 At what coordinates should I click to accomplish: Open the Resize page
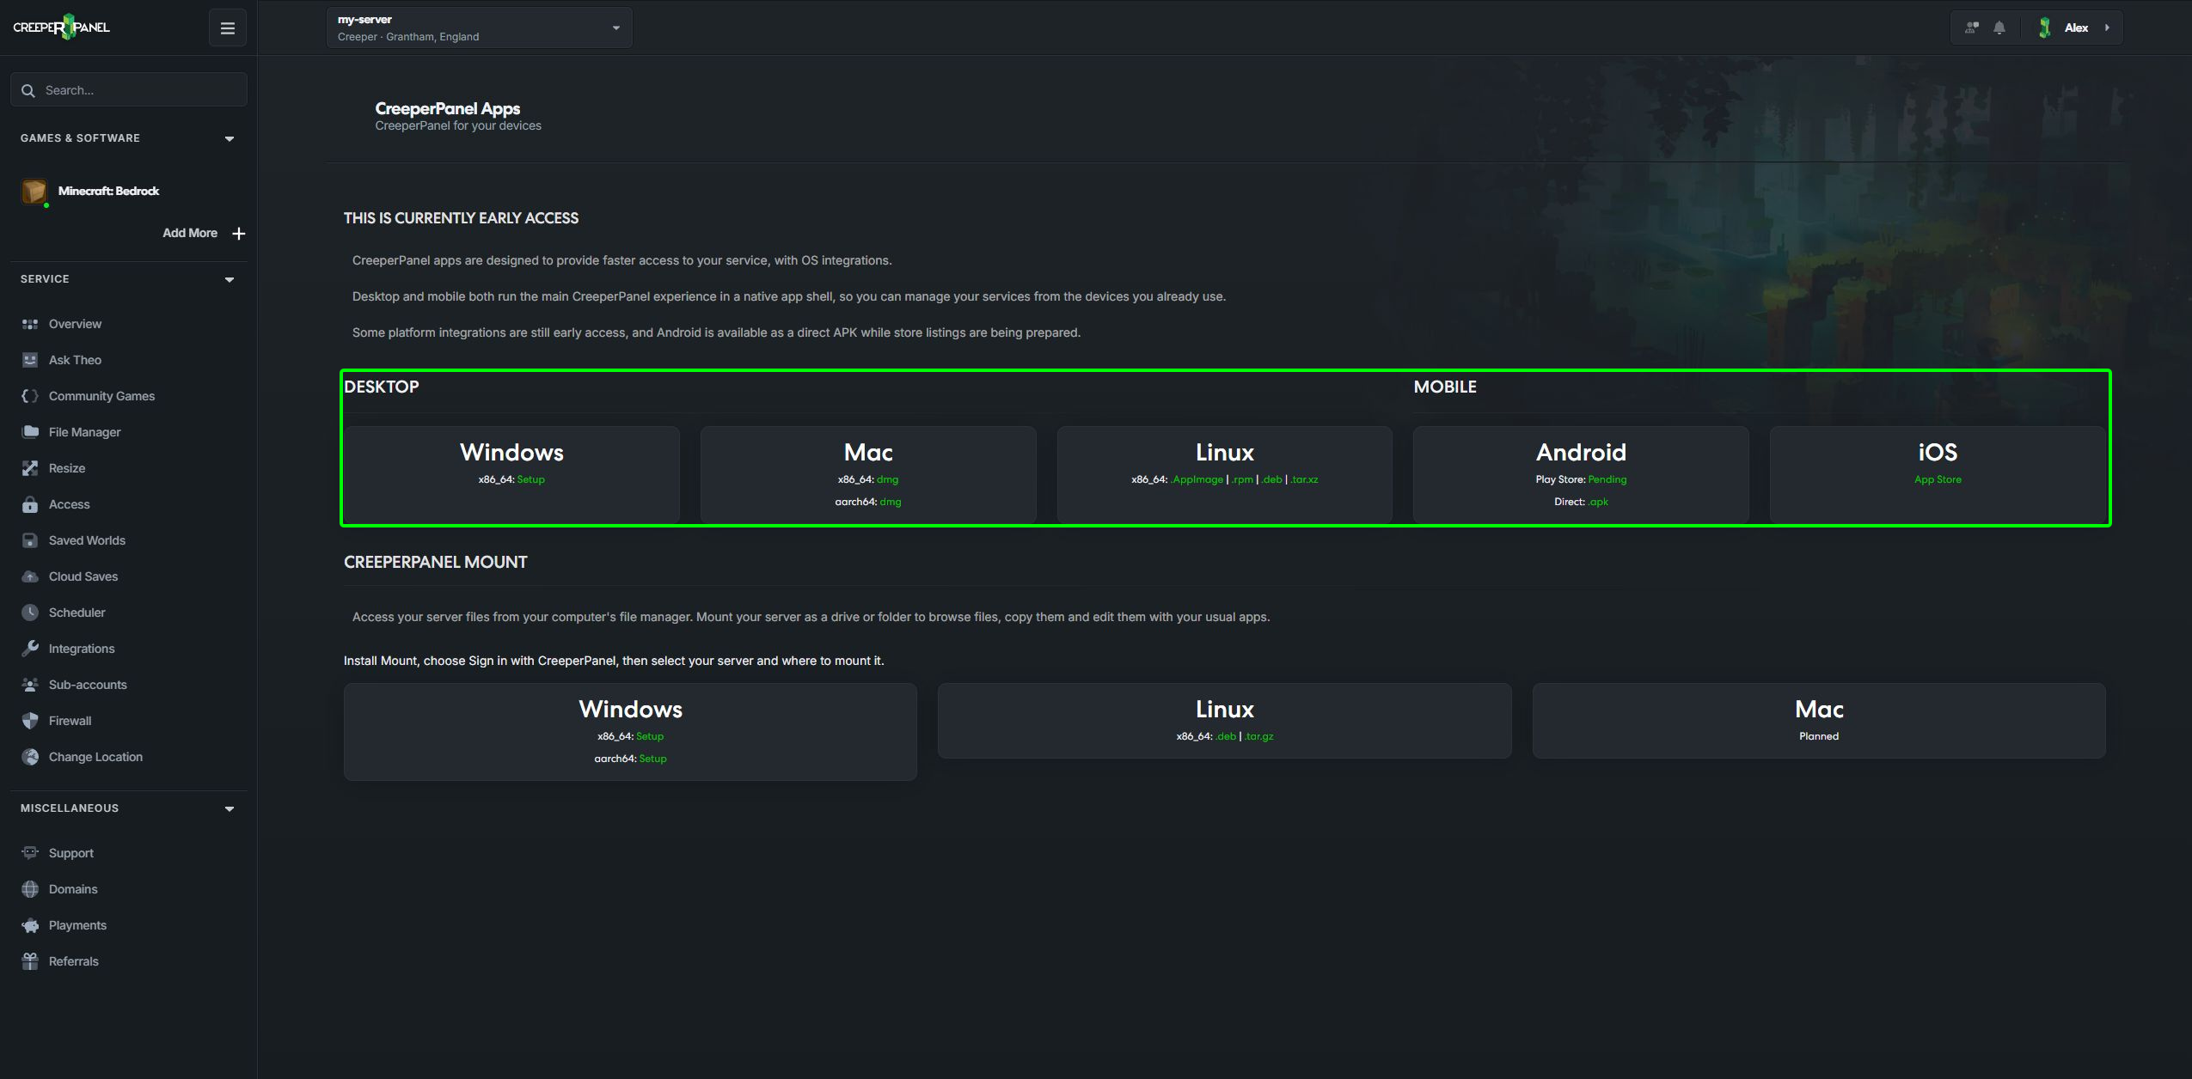click(67, 468)
